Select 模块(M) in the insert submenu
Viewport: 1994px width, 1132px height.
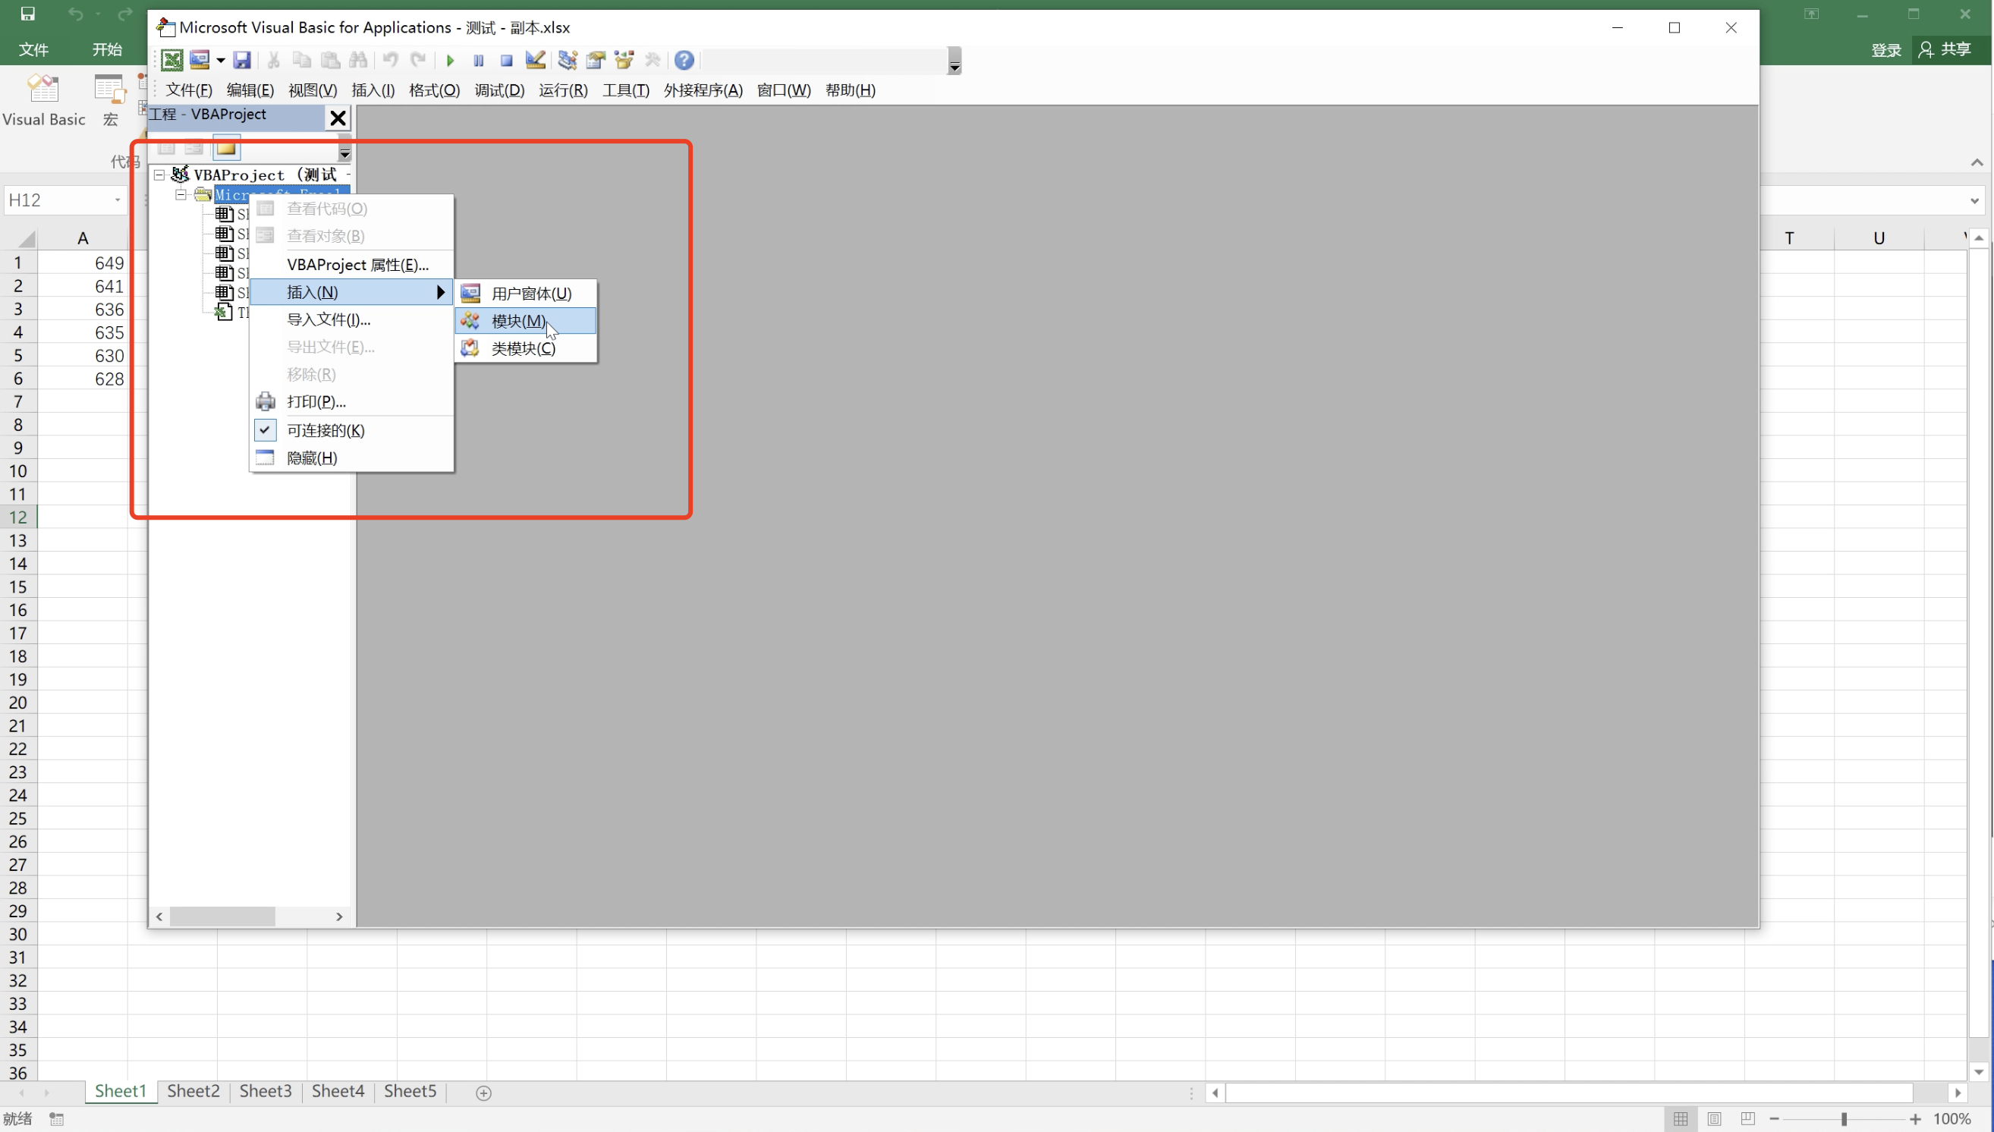tap(517, 320)
